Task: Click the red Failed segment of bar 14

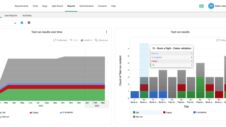Action: [x=182, y=88]
